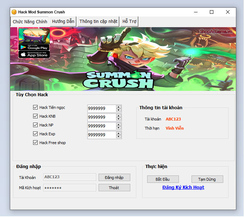Open the Hỗ Trợ tab

point(129,21)
